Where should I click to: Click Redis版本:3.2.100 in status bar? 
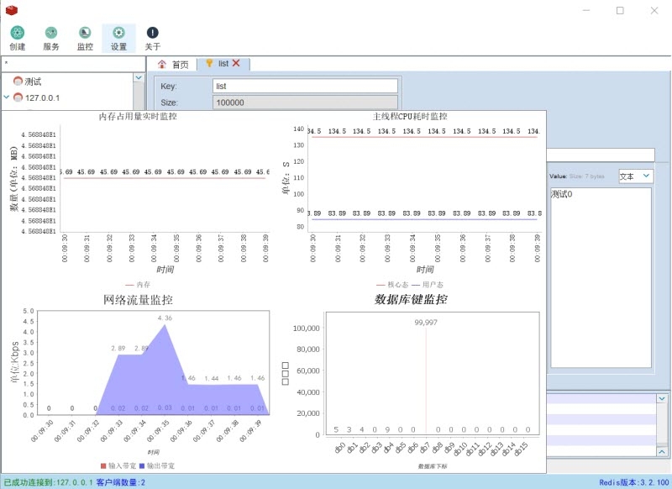(x=634, y=482)
